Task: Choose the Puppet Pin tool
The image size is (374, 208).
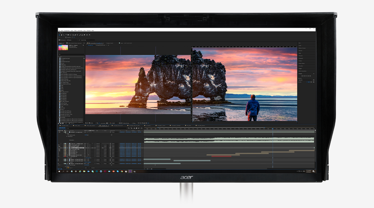Action: [x=90, y=35]
